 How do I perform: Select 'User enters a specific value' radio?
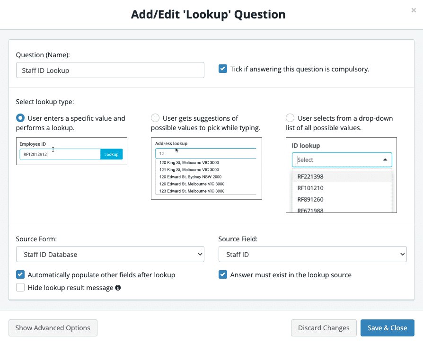click(x=20, y=118)
